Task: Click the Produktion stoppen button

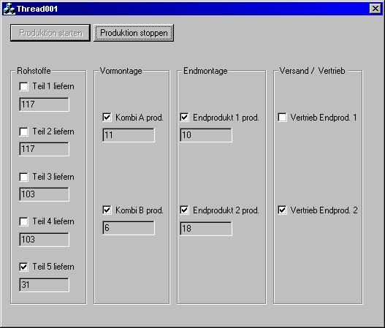Action: point(134,33)
